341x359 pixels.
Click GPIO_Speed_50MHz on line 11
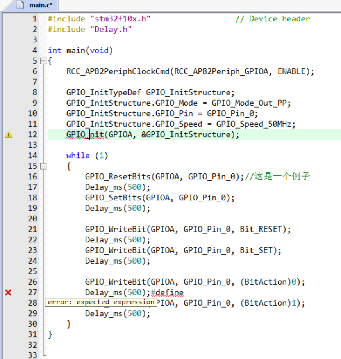coord(254,124)
